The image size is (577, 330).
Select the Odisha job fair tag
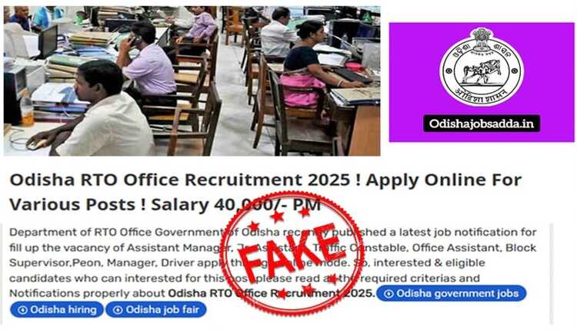click(x=156, y=310)
